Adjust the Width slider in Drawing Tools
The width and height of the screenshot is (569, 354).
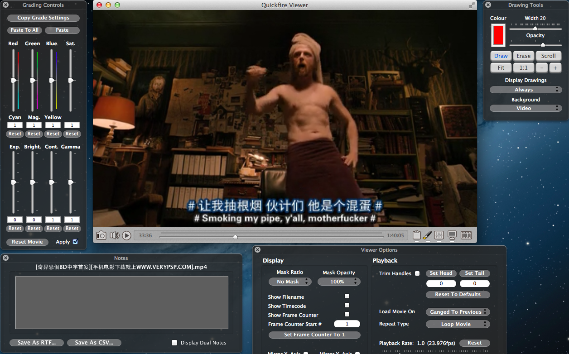[x=535, y=28]
